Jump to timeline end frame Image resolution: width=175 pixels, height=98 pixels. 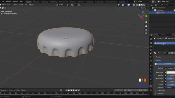coord(79,90)
